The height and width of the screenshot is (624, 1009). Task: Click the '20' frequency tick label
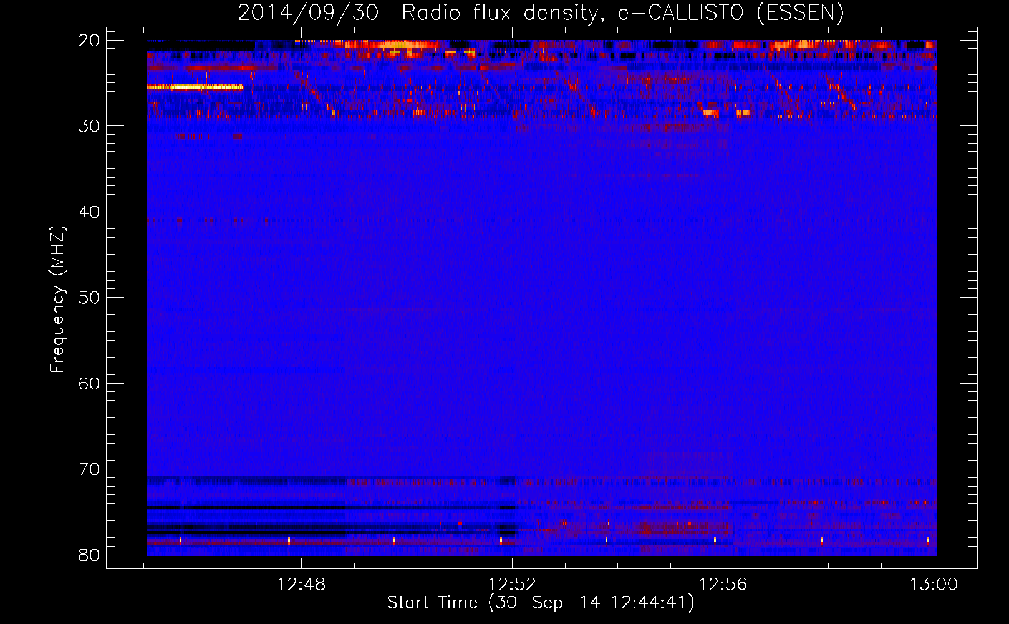[x=90, y=41]
